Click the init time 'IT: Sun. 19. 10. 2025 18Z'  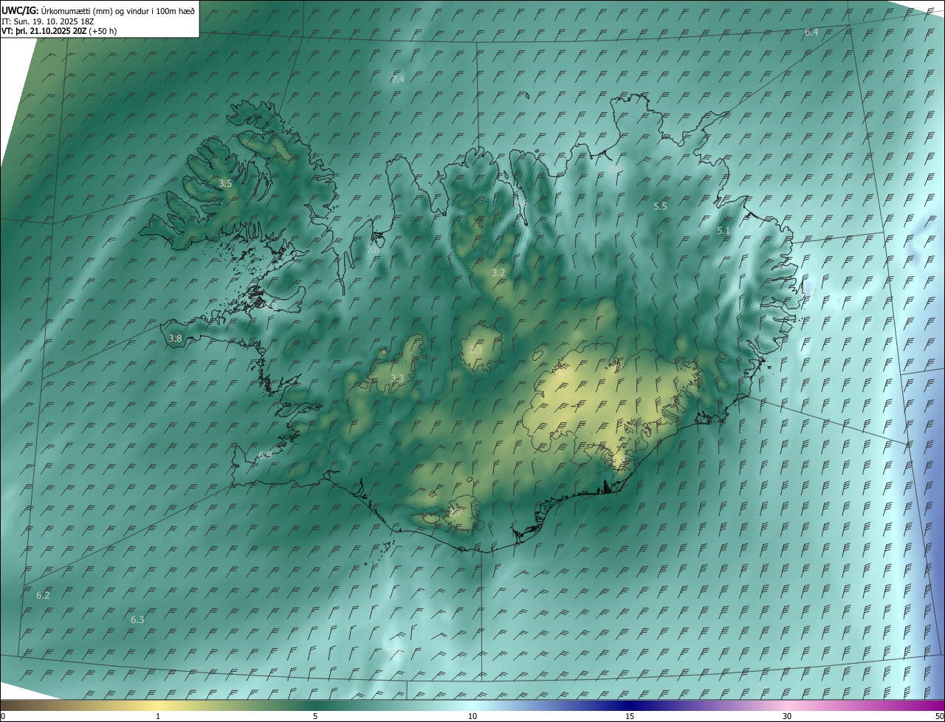47,21
